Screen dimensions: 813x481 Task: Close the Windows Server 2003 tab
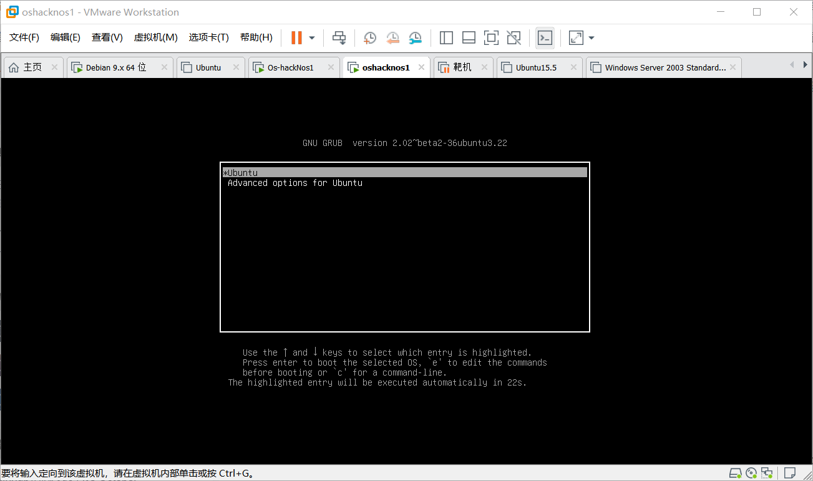[733, 67]
